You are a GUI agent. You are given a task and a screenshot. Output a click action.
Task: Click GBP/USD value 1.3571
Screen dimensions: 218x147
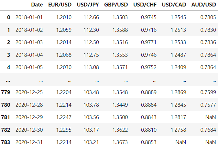[120, 67]
